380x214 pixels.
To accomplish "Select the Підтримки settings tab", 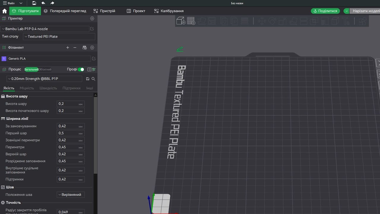I will [x=72, y=88].
